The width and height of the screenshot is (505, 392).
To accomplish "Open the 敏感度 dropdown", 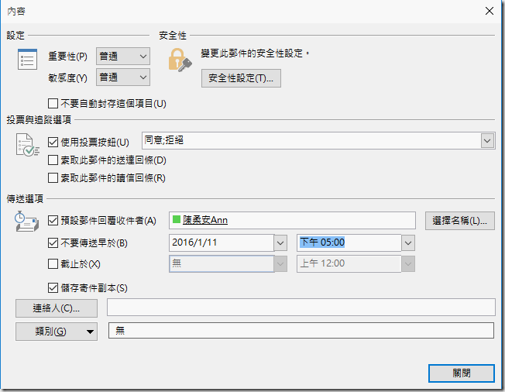I will (x=141, y=77).
